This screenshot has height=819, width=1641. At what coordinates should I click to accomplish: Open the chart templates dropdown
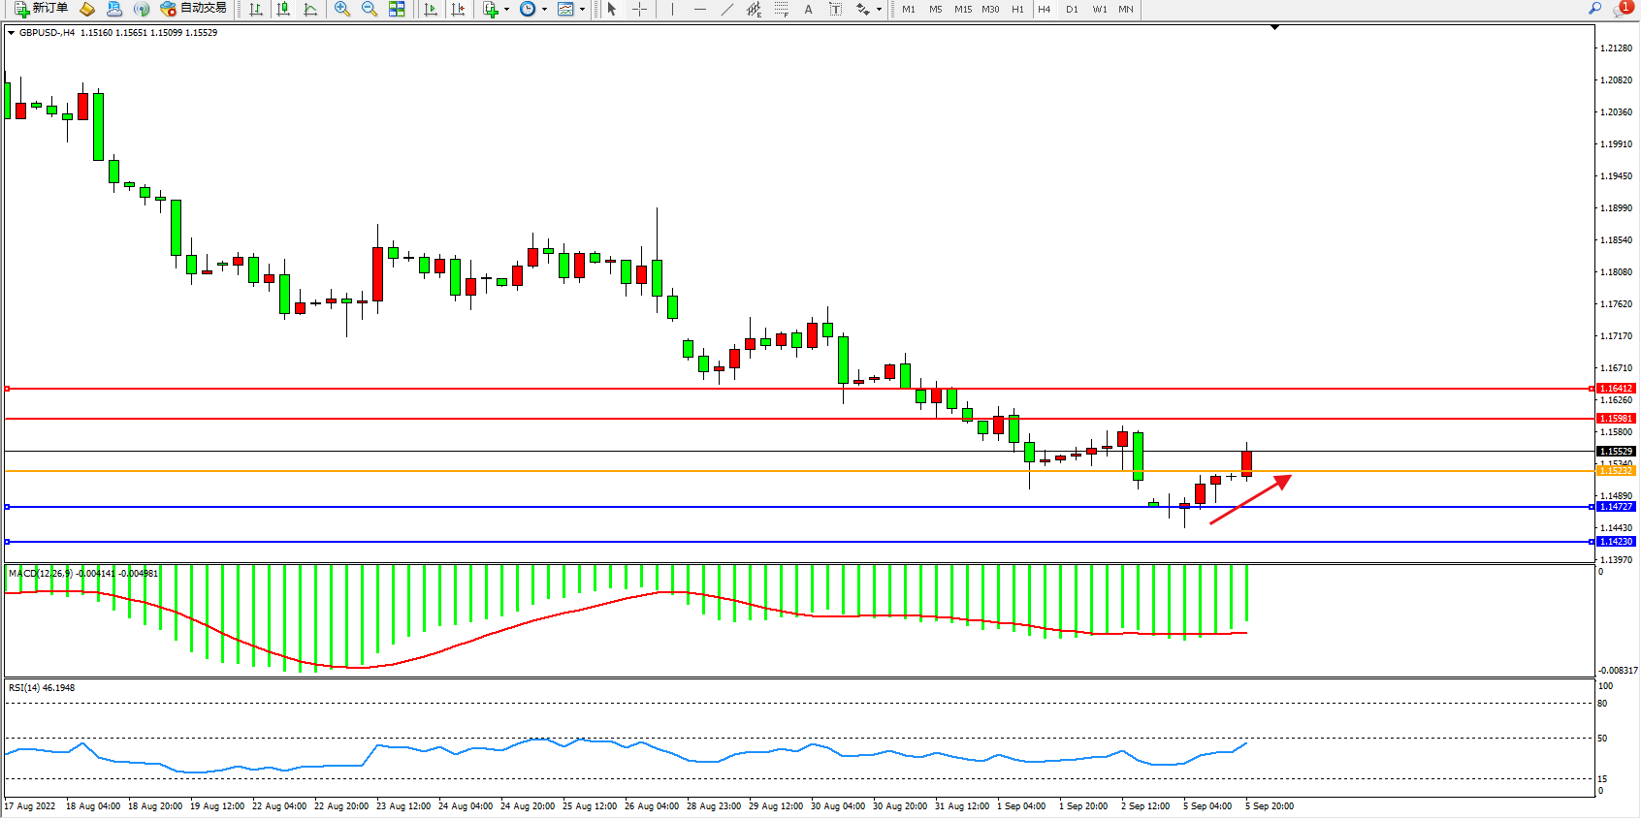coord(571,9)
